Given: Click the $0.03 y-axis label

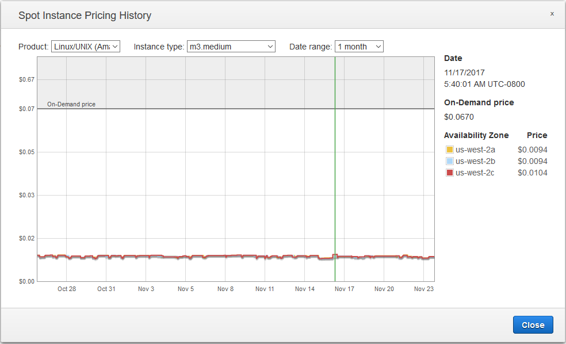Looking at the screenshot, I should click(x=26, y=195).
